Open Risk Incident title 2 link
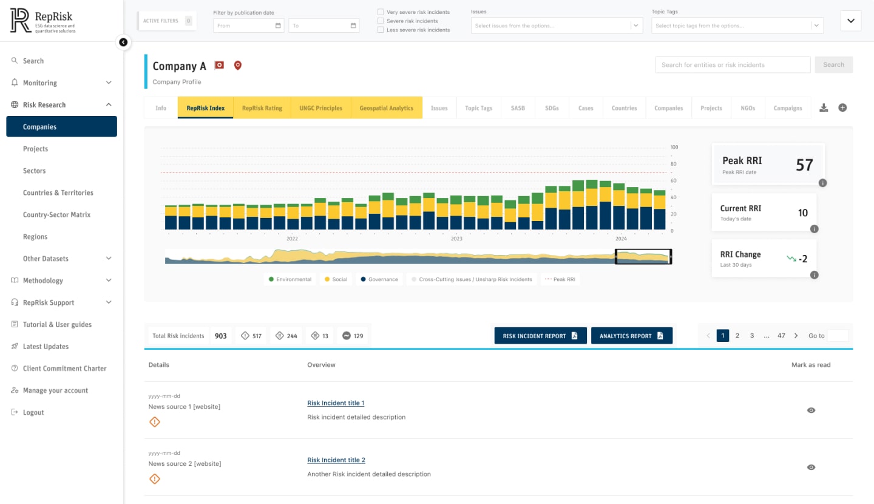The height and width of the screenshot is (504, 874). 336,460
